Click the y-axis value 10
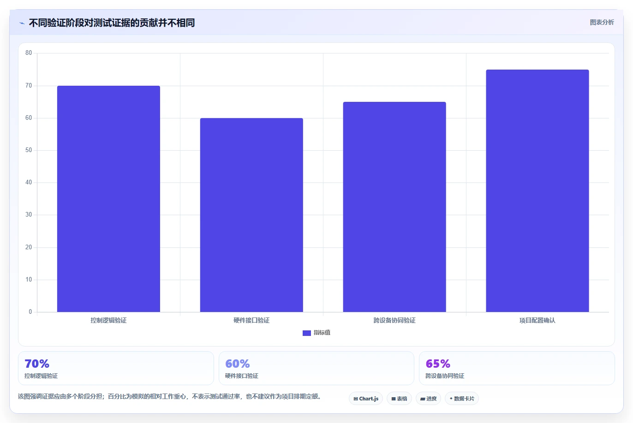This screenshot has width=633, height=423. coord(29,280)
